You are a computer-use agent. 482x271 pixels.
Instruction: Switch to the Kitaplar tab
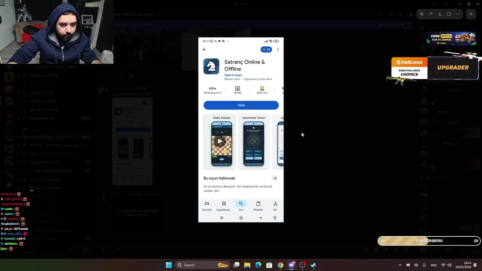[258, 206]
